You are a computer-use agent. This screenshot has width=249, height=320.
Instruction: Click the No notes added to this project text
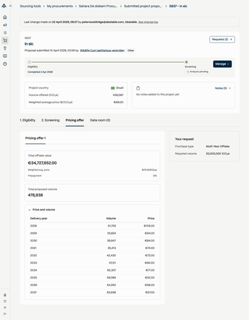point(157,95)
